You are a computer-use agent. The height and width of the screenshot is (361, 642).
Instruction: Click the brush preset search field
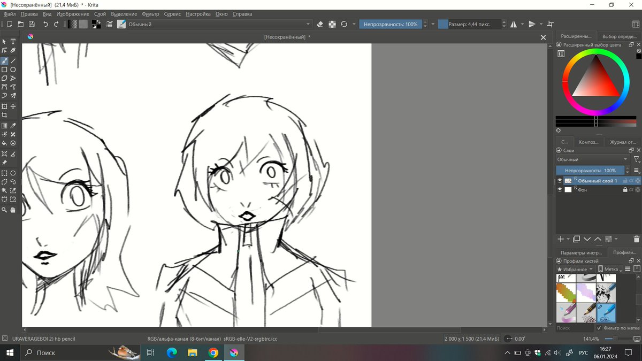click(x=575, y=328)
